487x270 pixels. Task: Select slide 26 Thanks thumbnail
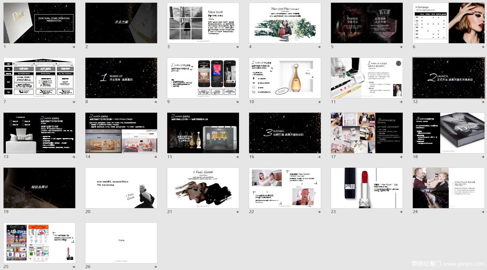tap(121, 243)
